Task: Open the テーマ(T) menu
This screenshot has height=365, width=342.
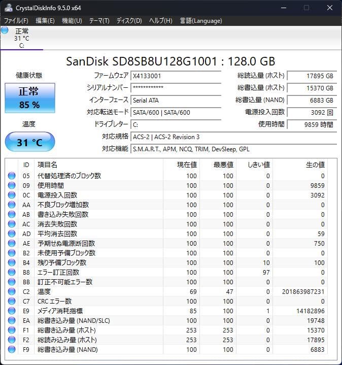Action: (99, 21)
